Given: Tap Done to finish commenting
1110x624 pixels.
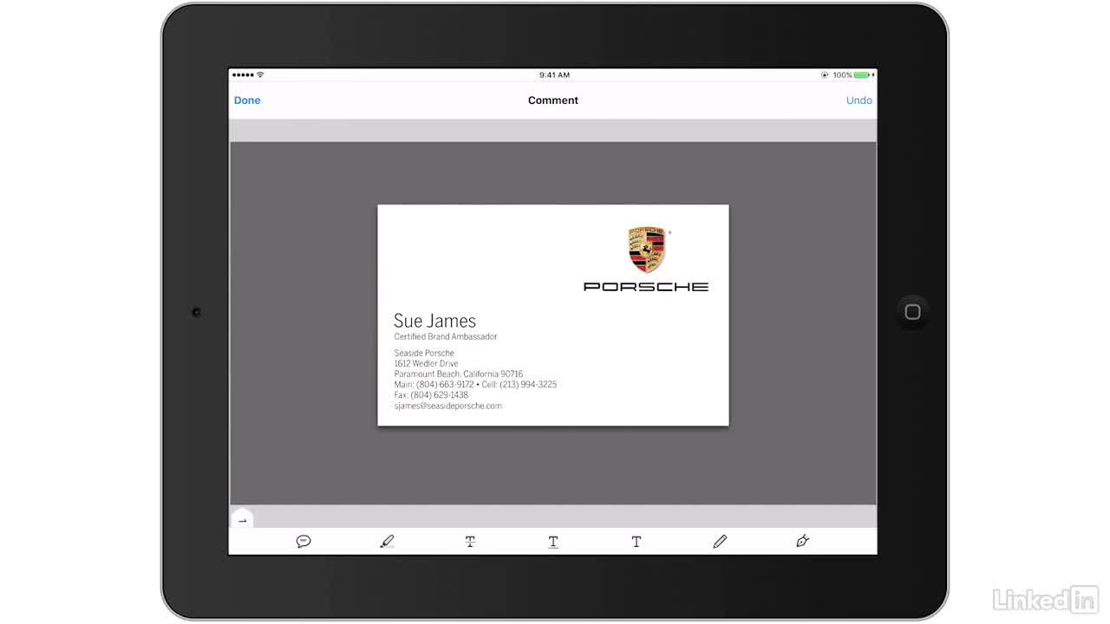Looking at the screenshot, I should 247,101.
